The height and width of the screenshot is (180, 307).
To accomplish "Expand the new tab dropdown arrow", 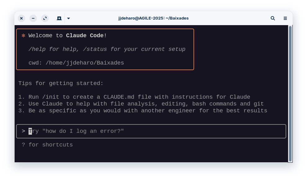I will [69, 18].
